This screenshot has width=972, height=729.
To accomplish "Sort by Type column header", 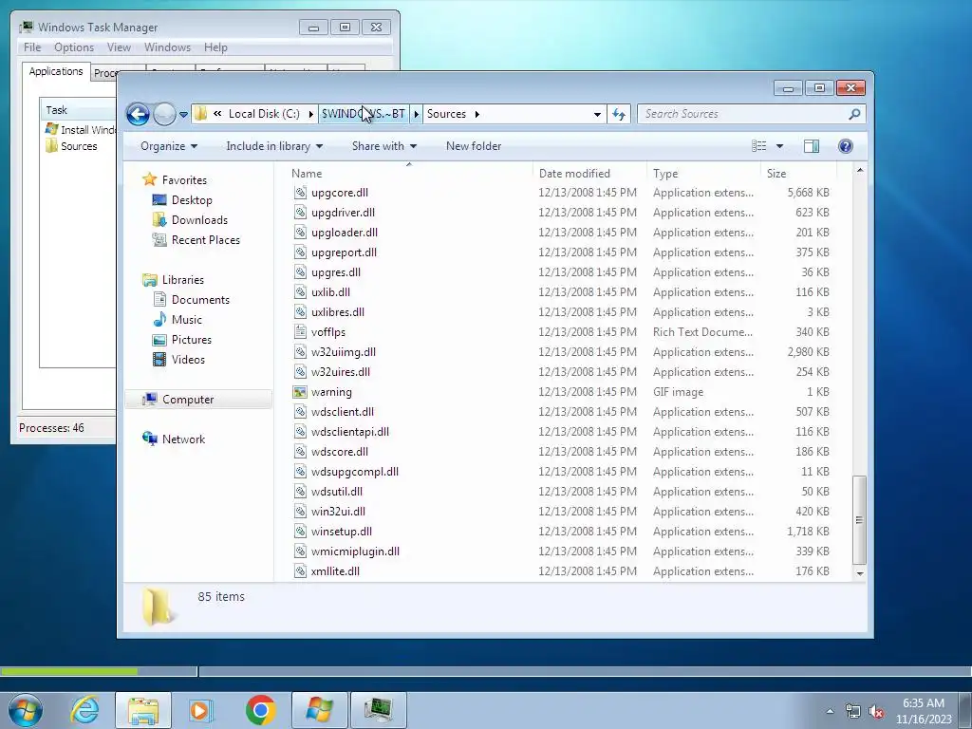I will click(x=665, y=174).
